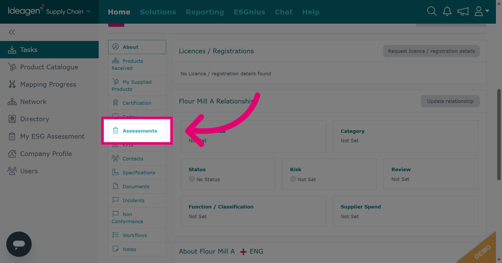
Task: Click the Notes sticky-note icon
Action: click(116, 249)
